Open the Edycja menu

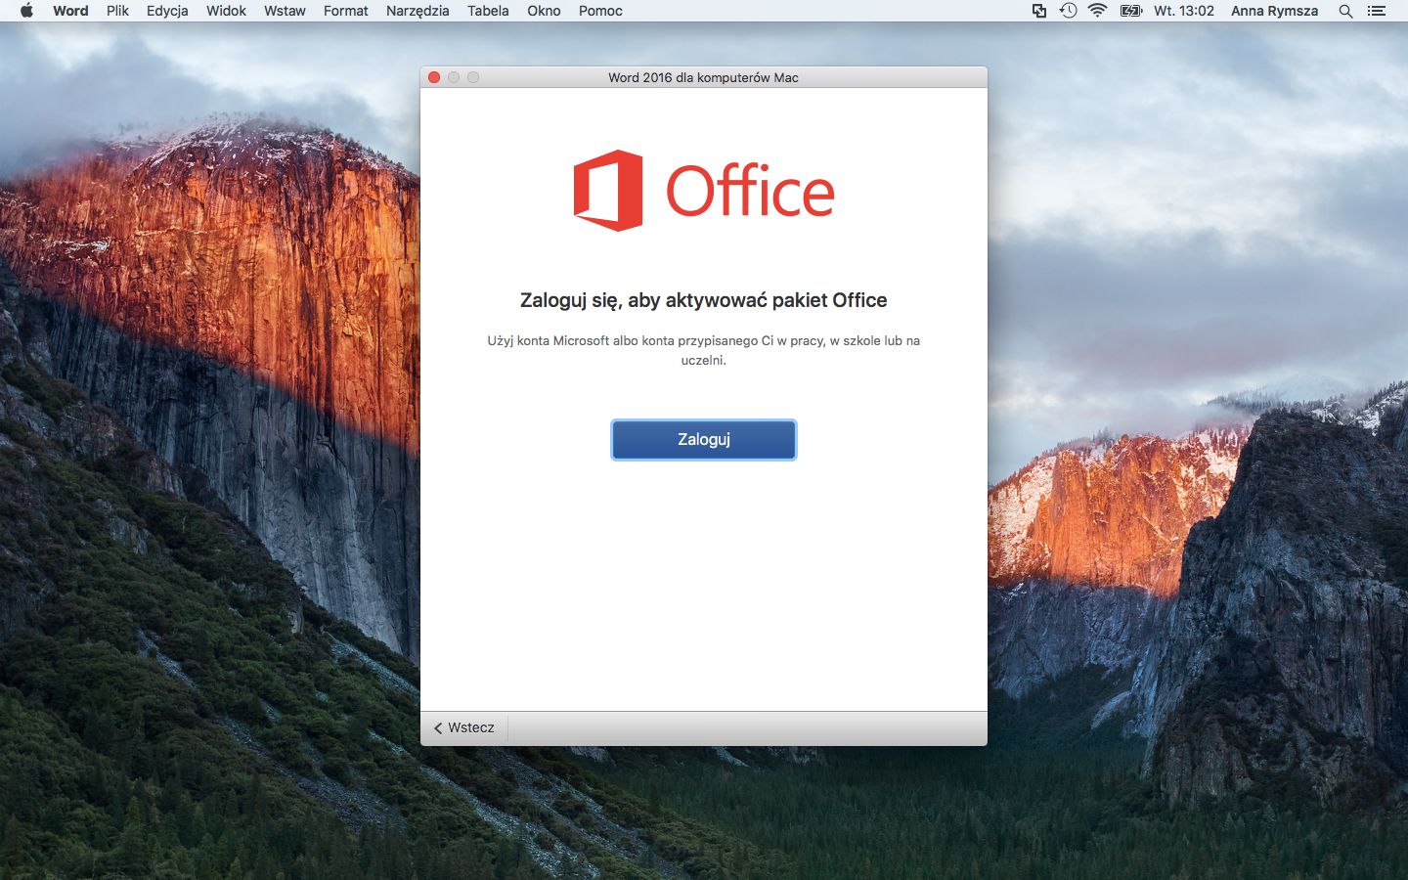click(167, 11)
